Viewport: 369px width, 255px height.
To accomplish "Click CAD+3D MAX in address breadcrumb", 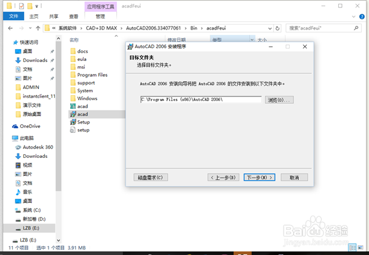I will click(x=101, y=28).
